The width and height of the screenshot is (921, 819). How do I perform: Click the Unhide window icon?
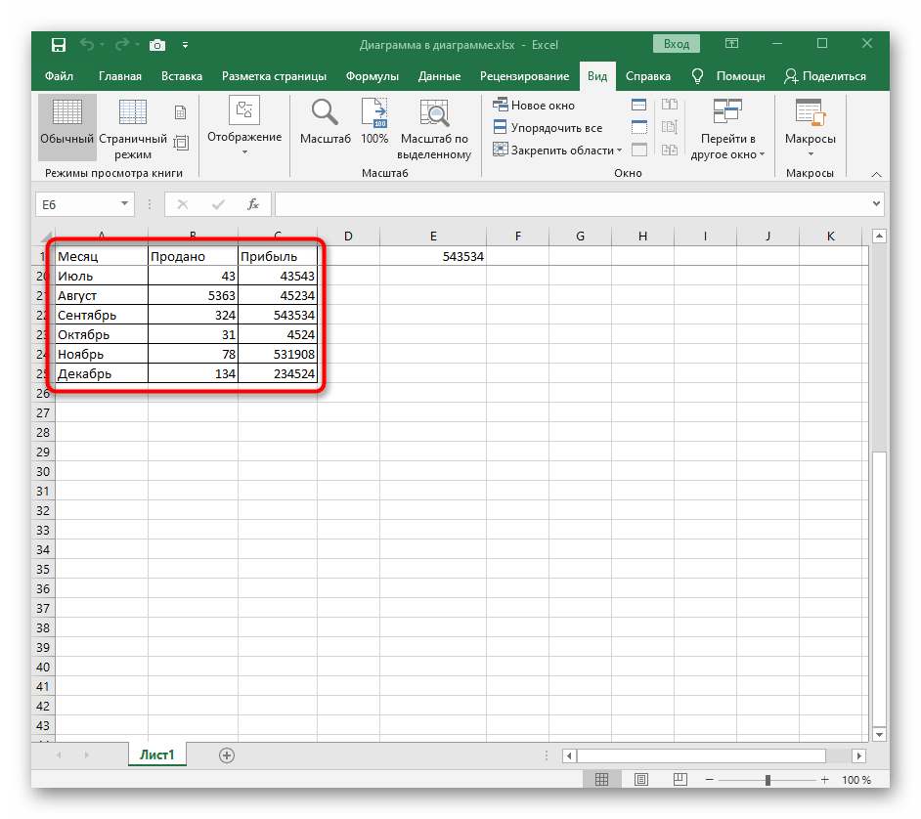pyautogui.click(x=638, y=150)
